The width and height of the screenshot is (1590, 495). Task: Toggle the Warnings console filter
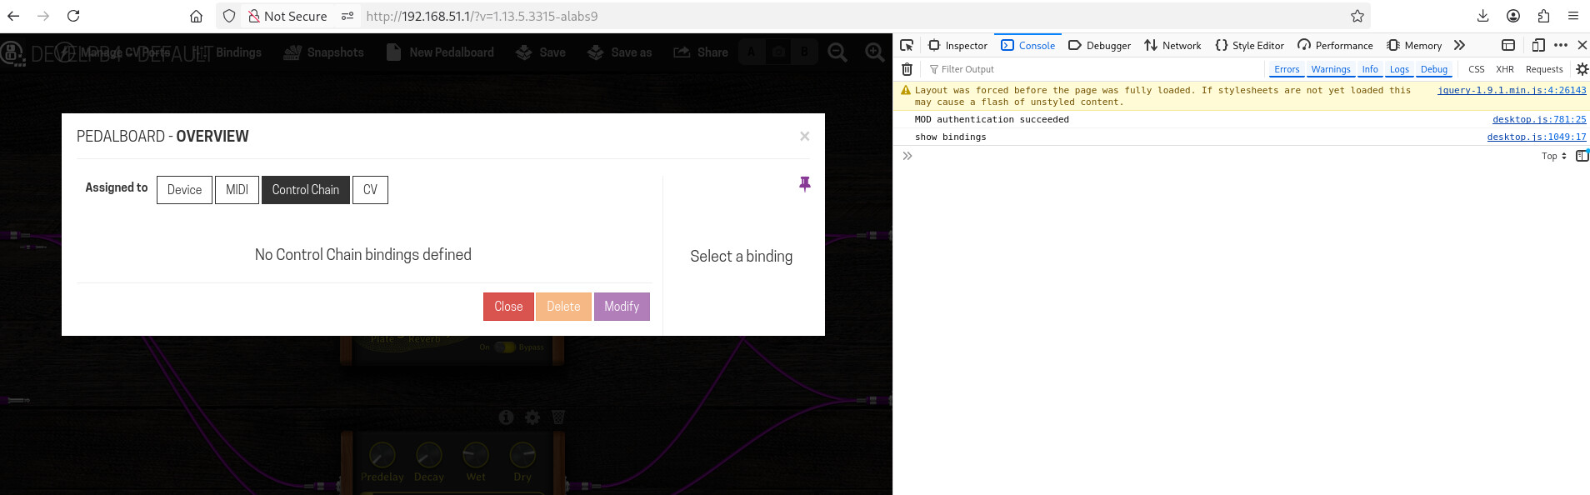click(1330, 69)
